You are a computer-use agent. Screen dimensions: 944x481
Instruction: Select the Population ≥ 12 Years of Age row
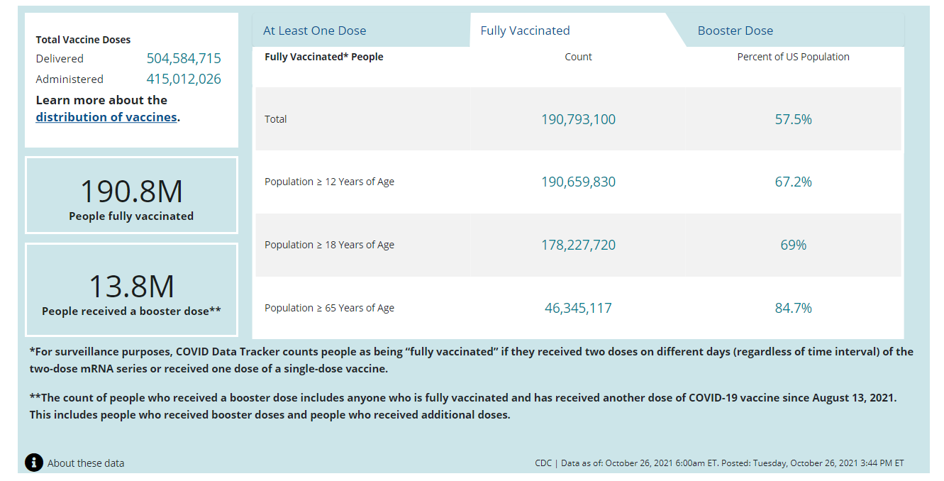pyautogui.click(x=329, y=182)
